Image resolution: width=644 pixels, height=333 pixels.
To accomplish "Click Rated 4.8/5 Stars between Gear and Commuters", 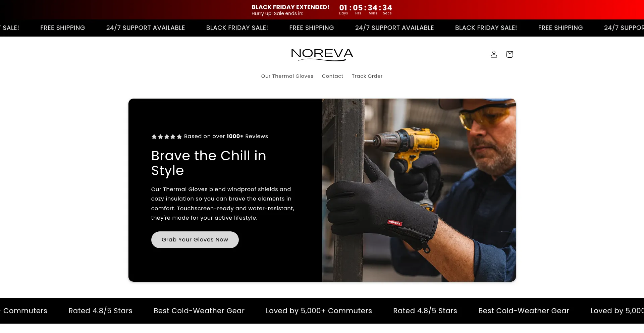I will 425,311.
